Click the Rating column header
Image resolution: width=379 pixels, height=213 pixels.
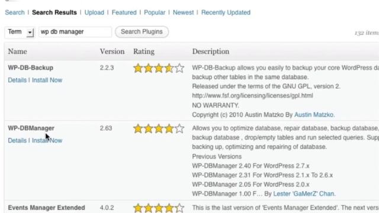[144, 51]
